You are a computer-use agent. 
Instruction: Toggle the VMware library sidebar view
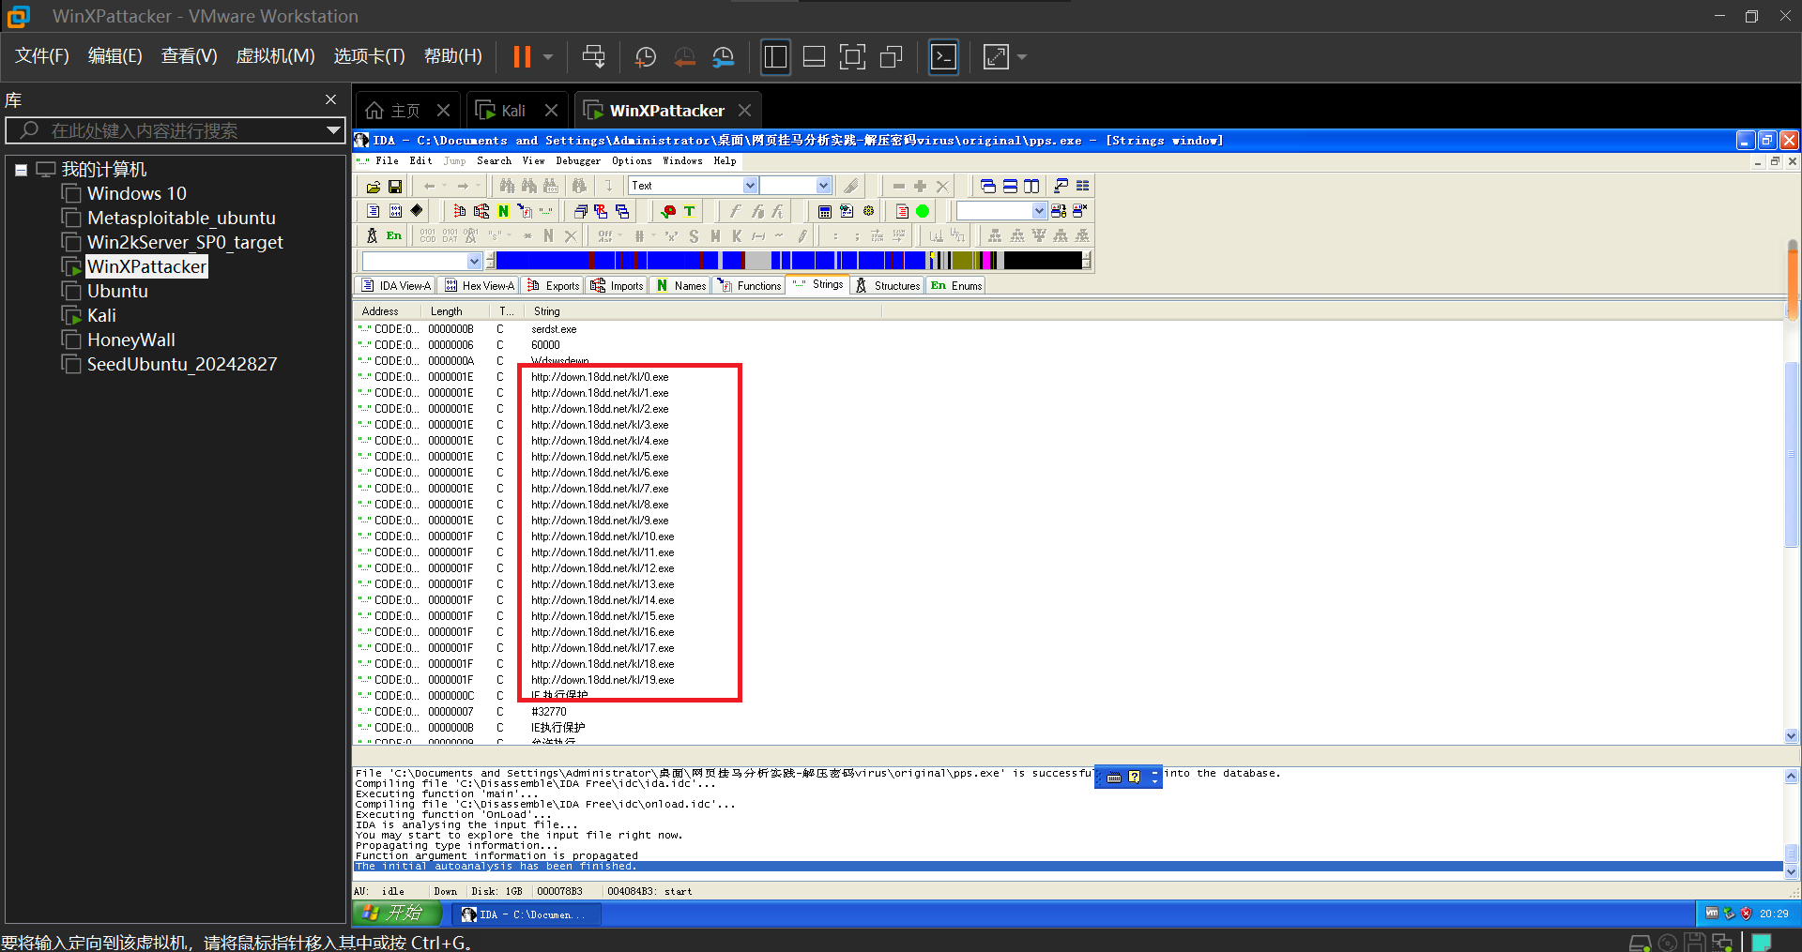[775, 57]
